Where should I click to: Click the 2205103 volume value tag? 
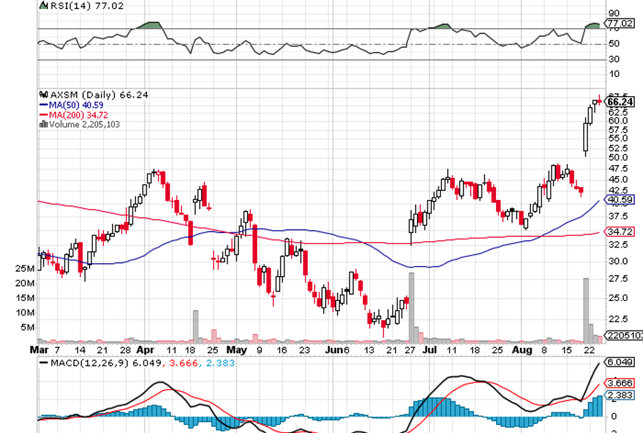coord(622,336)
